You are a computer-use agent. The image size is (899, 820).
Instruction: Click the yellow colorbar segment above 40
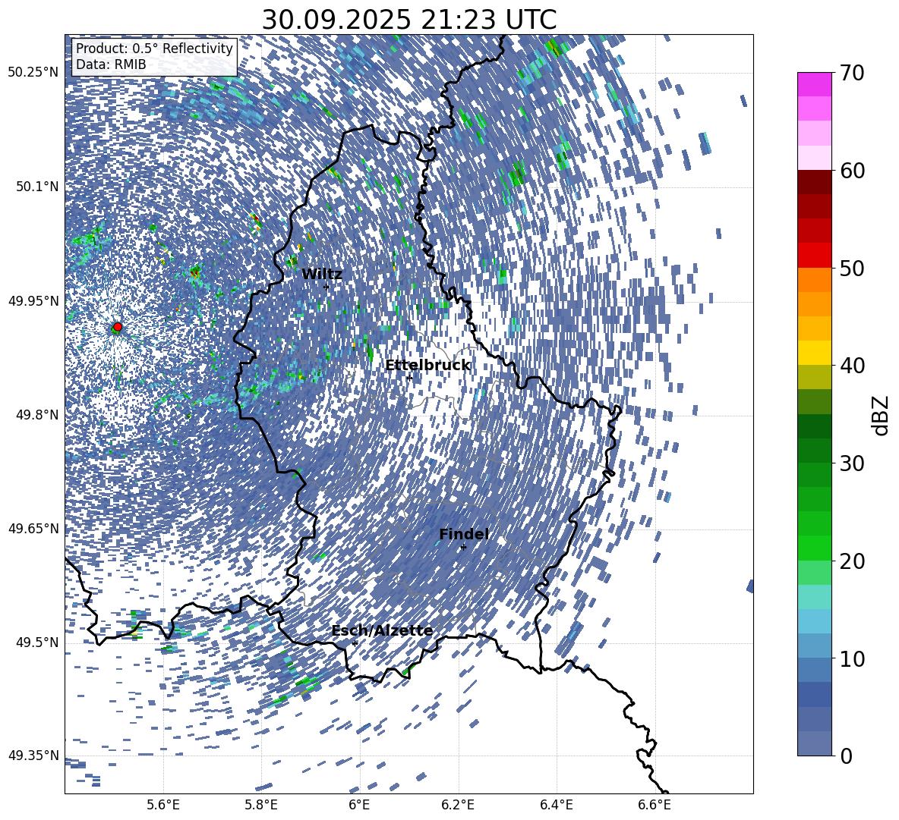point(814,353)
